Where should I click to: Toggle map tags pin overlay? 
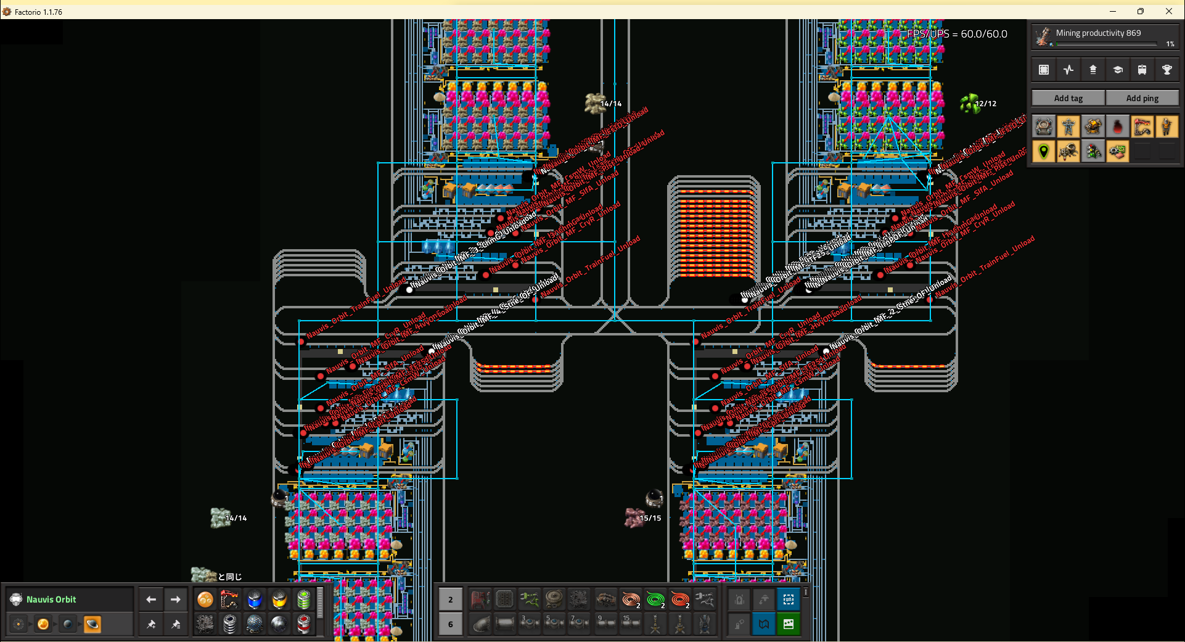[1044, 151]
